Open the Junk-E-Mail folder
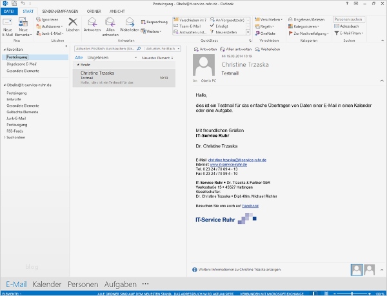This screenshot has width=387, height=296. [x=16, y=118]
